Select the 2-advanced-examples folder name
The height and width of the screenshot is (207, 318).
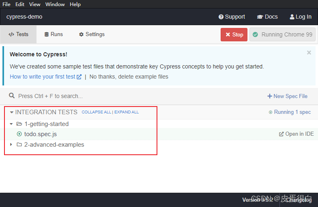pyautogui.click(x=54, y=145)
